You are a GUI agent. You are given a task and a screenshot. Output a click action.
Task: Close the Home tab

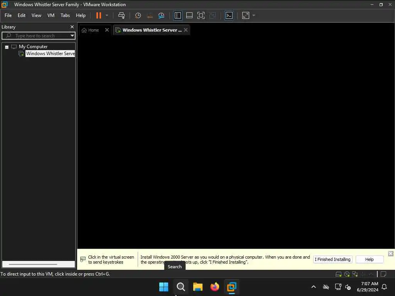pyautogui.click(x=107, y=30)
